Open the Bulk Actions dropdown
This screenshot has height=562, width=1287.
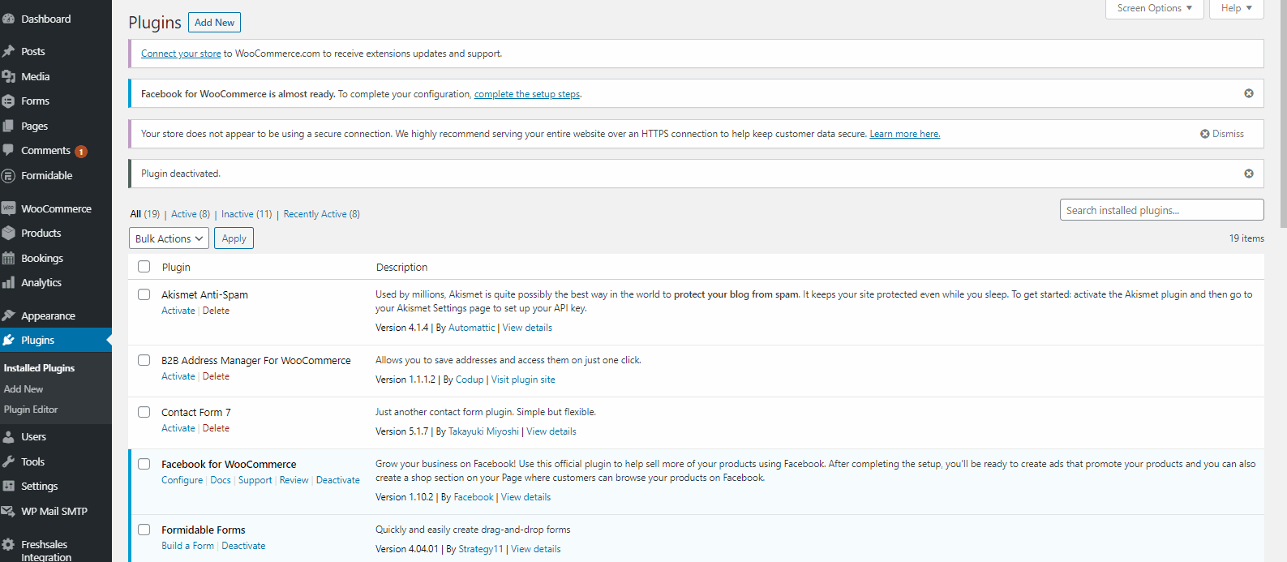click(169, 238)
